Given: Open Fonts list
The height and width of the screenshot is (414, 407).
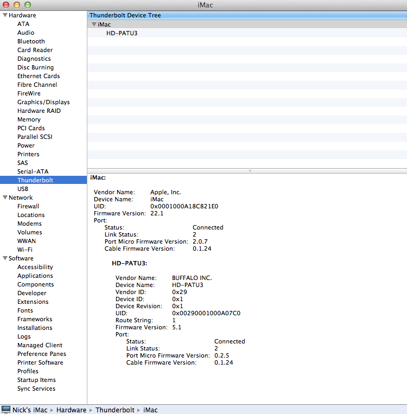Looking at the screenshot, I should click(25, 310).
